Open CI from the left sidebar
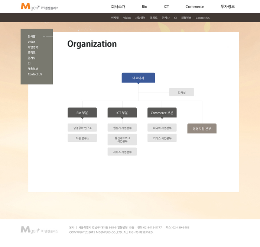 tap(29, 64)
